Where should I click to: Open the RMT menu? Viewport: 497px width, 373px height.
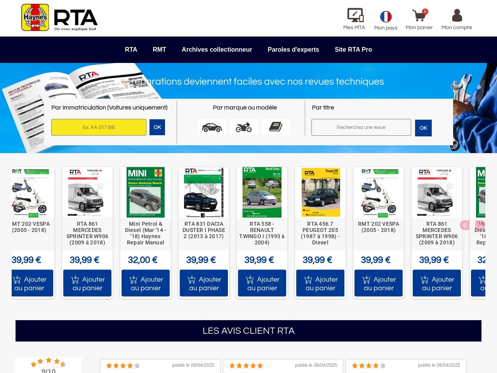(x=159, y=49)
